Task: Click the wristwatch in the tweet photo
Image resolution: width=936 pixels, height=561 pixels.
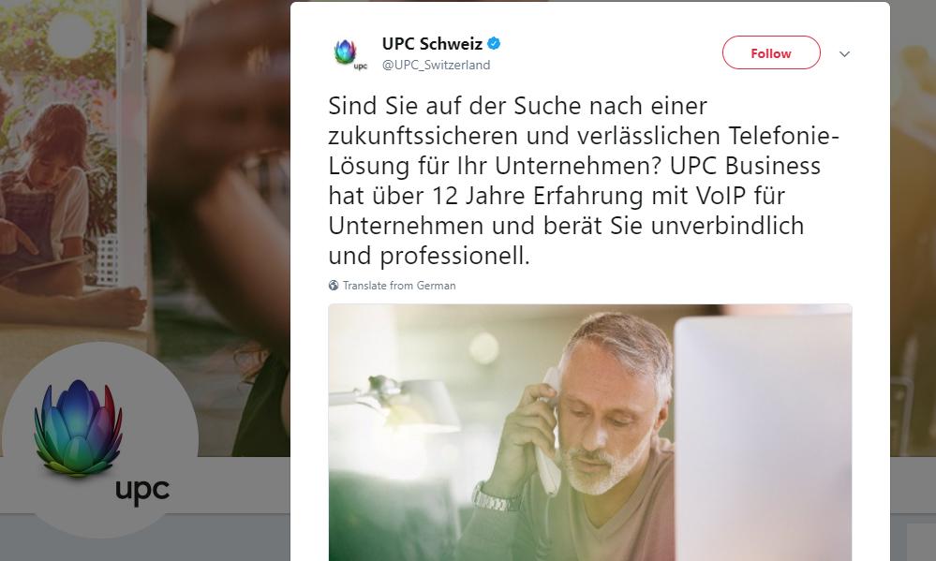Action: pyautogui.click(x=495, y=497)
